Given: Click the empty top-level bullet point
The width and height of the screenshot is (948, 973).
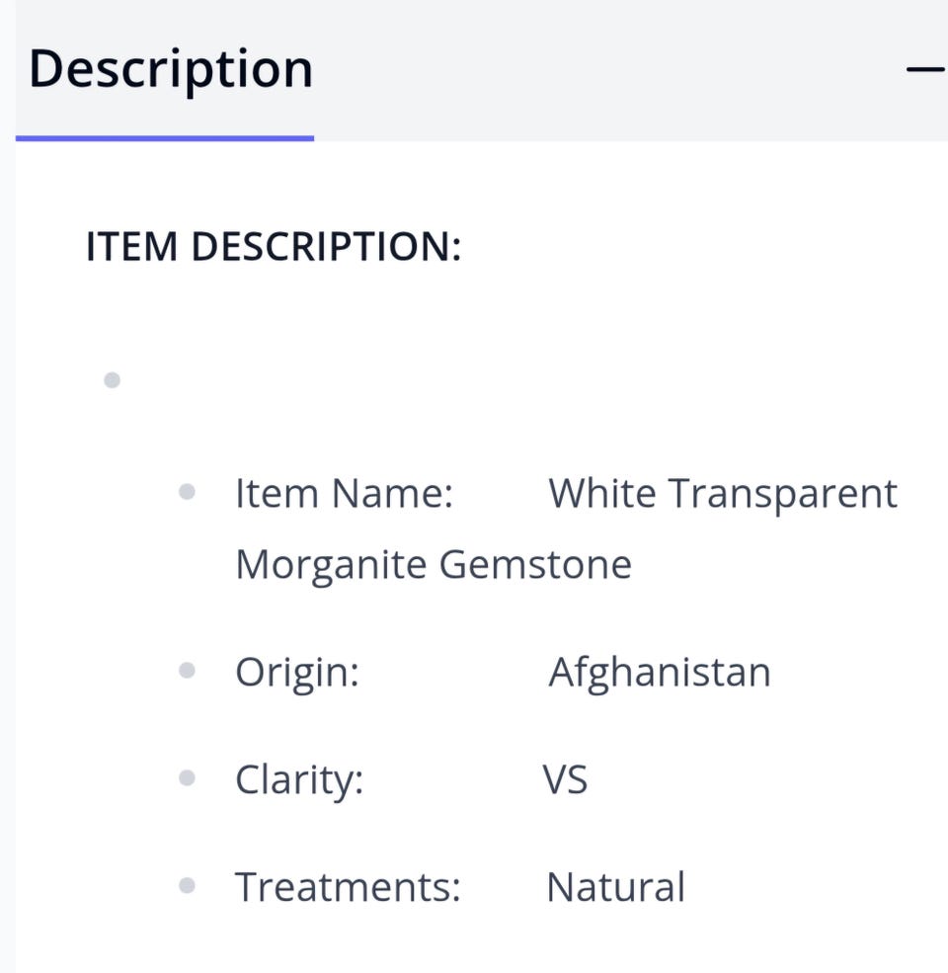Looking at the screenshot, I should [112, 380].
